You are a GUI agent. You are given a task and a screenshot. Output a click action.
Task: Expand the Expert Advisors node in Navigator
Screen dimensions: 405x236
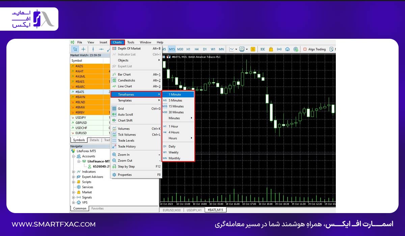coord(73,177)
